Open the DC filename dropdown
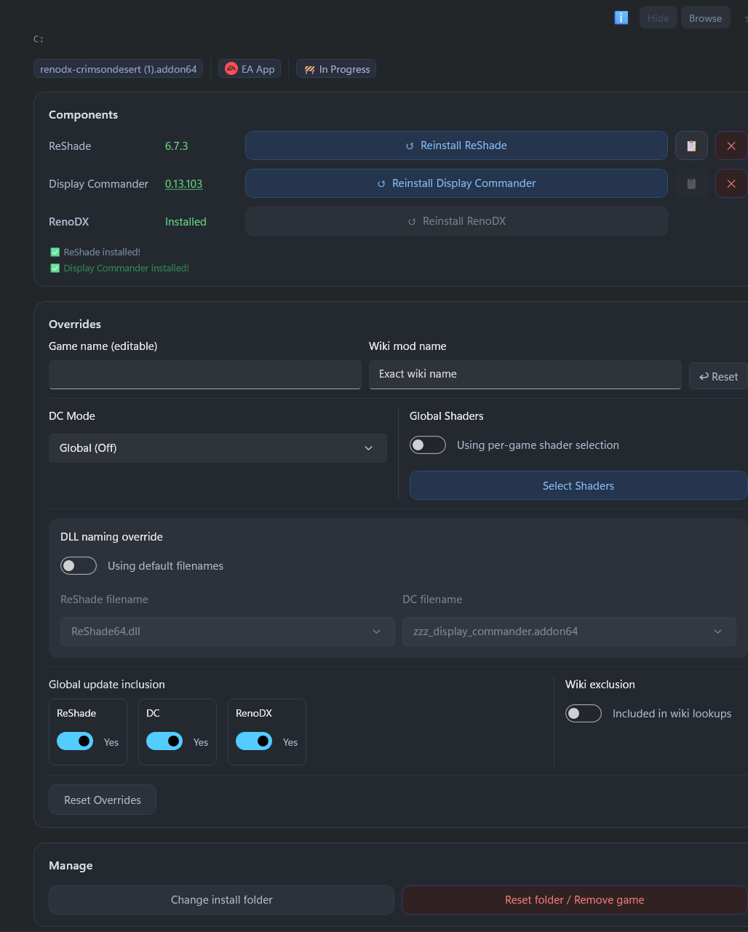Screen dimensions: 748x932 (x=569, y=632)
